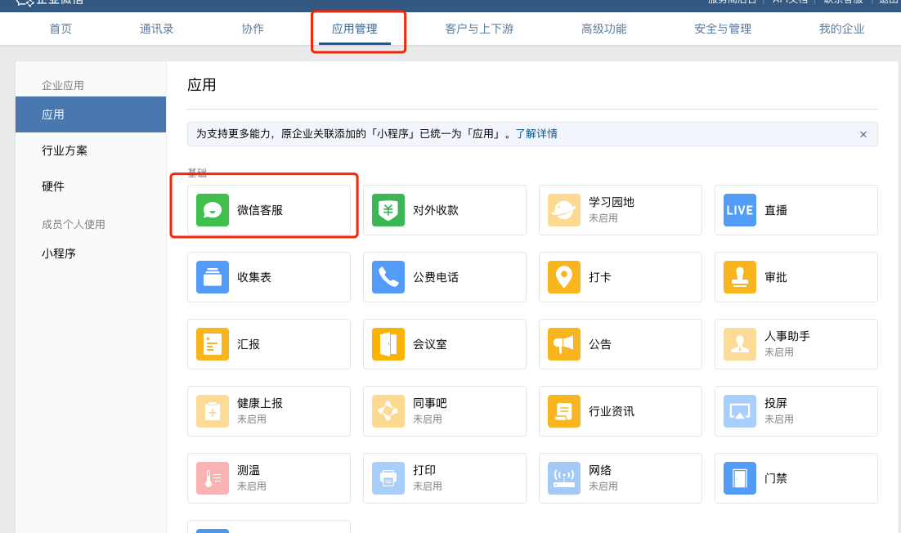Image resolution: width=901 pixels, height=533 pixels.
Task: Click 未启用 under 网络
Action: [x=603, y=486]
